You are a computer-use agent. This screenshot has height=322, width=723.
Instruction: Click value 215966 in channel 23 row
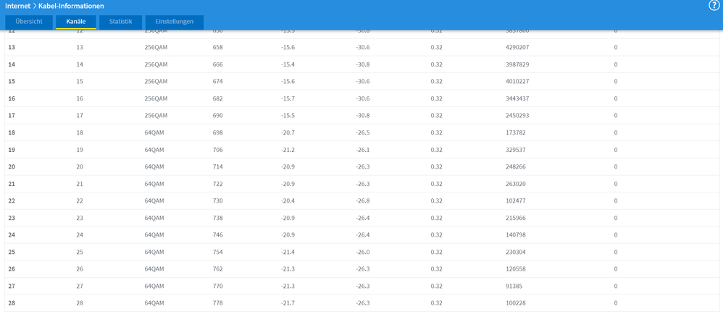(516, 218)
